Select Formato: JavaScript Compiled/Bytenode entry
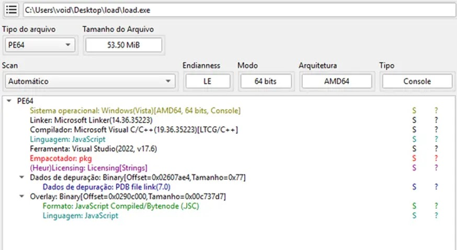The width and height of the screenshot is (457, 250). [120, 206]
